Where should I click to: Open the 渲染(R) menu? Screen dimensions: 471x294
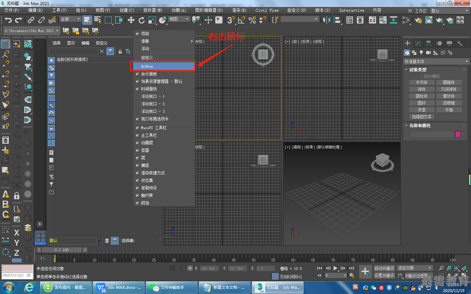[x=239, y=10]
